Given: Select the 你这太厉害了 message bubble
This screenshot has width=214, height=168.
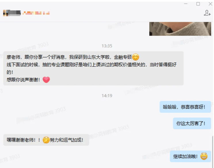Looking at the screenshot, I should click(192, 123).
